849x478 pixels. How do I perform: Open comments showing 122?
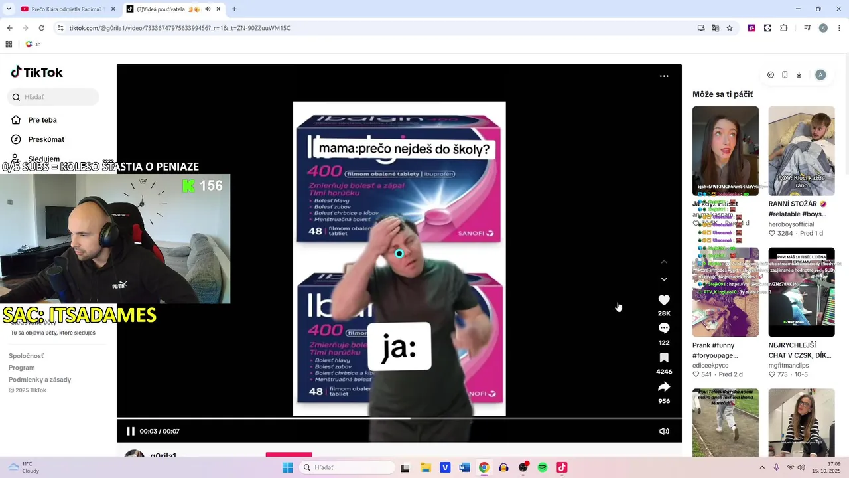tap(664, 328)
